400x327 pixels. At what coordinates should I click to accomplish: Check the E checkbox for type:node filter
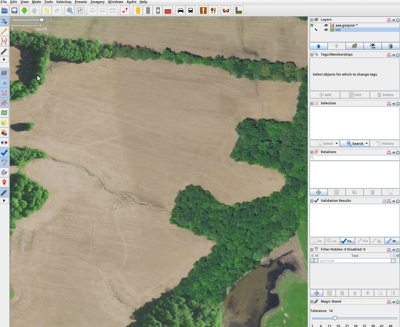pos(312,261)
